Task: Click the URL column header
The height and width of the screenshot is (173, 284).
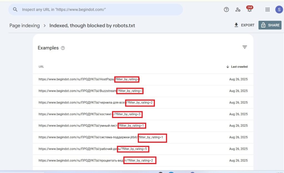Action: pos(41,67)
